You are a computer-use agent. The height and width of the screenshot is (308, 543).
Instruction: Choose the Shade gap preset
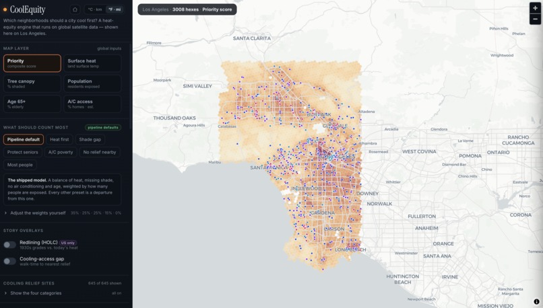[x=90, y=139]
